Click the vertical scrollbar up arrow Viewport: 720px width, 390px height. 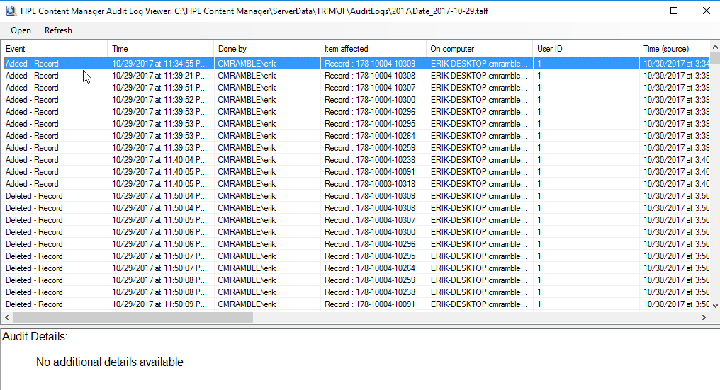[715, 46]
